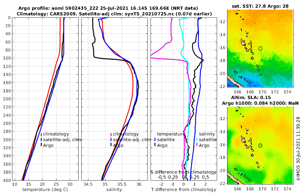Click the 400 depth tick label
The height and width of the screenshot is (194, 301).
tap(7, 180)
